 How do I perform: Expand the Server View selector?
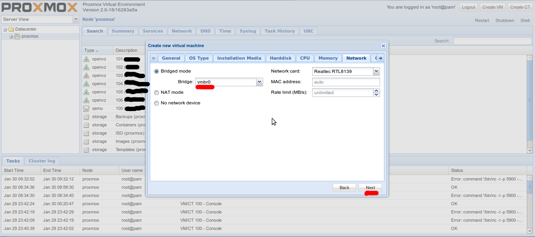click(x=75, y=19)
